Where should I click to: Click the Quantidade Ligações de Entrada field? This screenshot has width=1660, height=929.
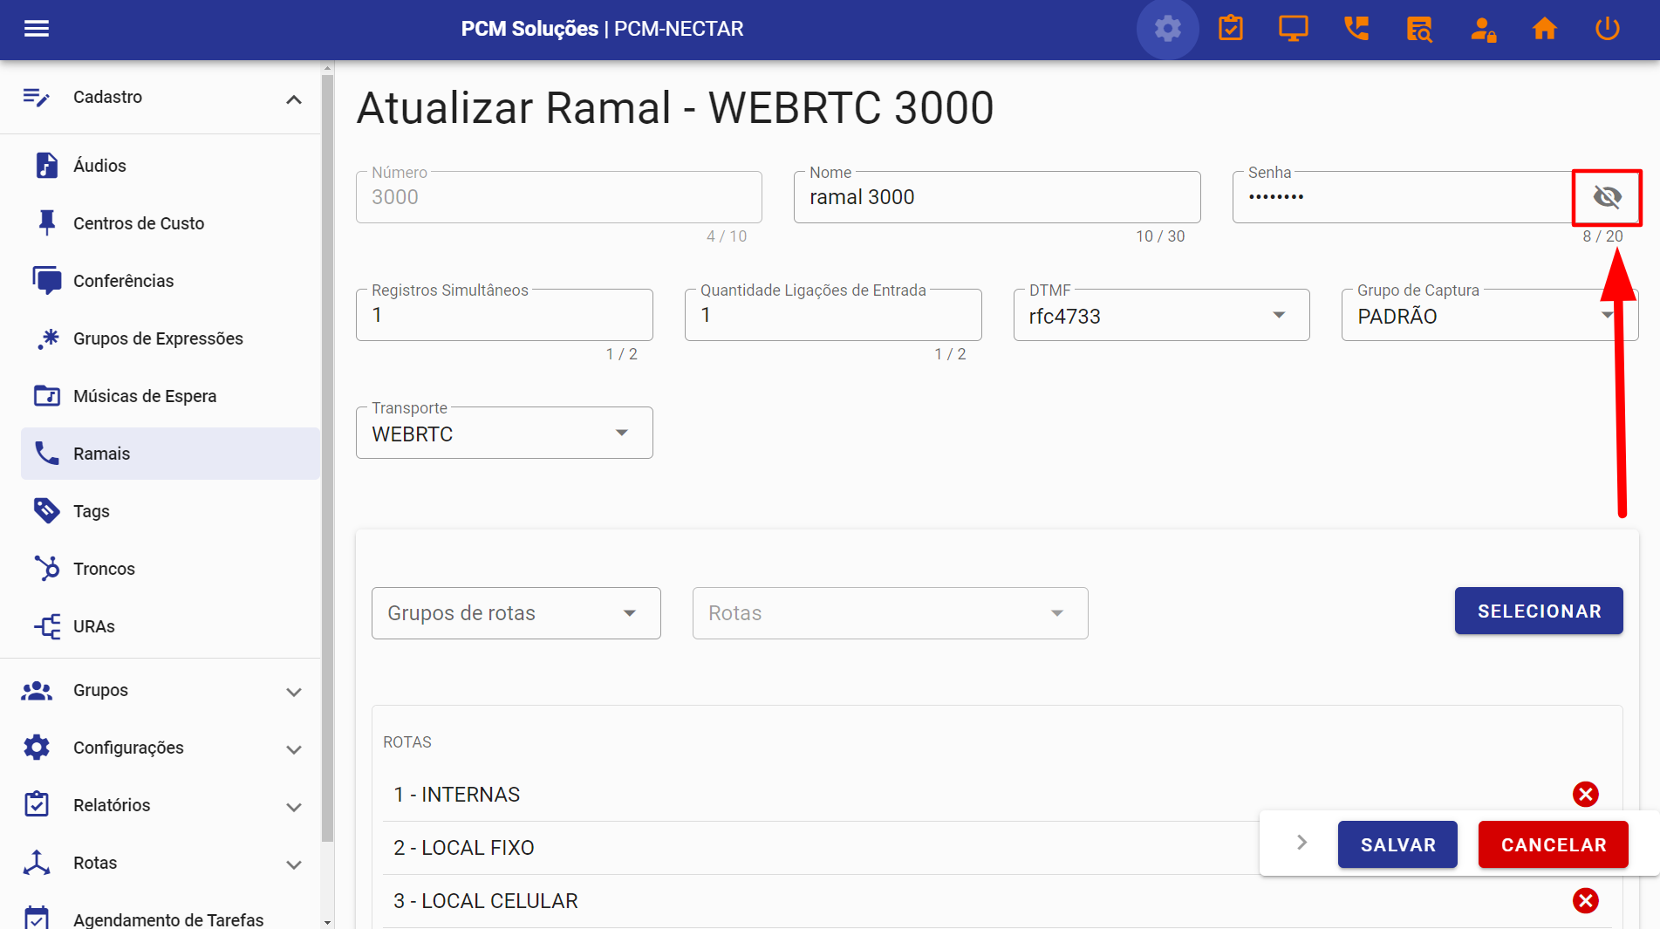(833, 315)
